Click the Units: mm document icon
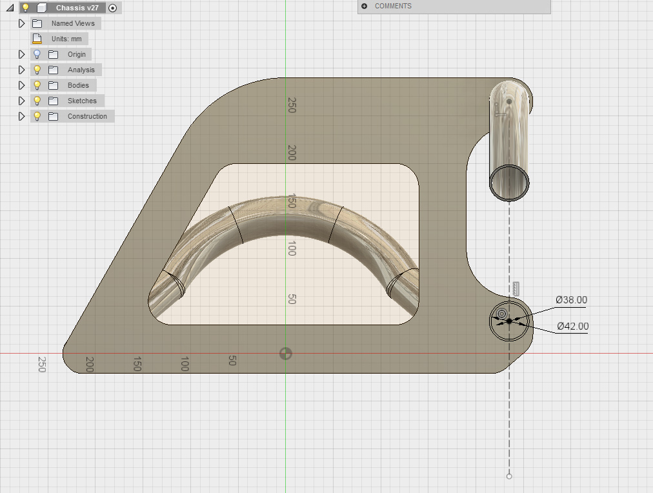 pyautogui.click(x=37, y=39)
